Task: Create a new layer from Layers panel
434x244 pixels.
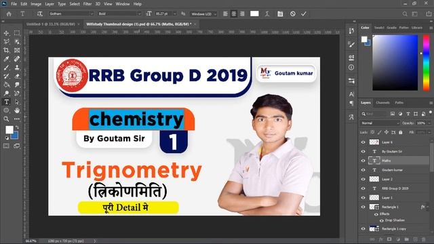Action: click(x=415, y=239)
